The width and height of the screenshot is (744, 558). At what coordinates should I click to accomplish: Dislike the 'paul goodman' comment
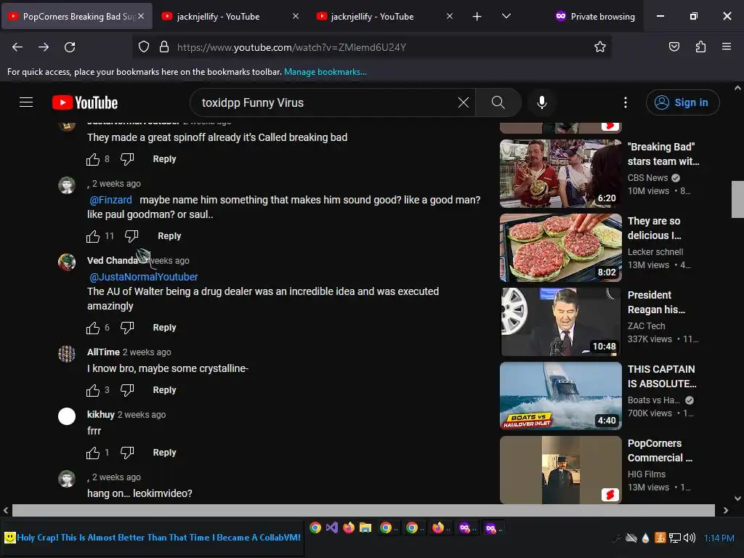click(132, 236)
